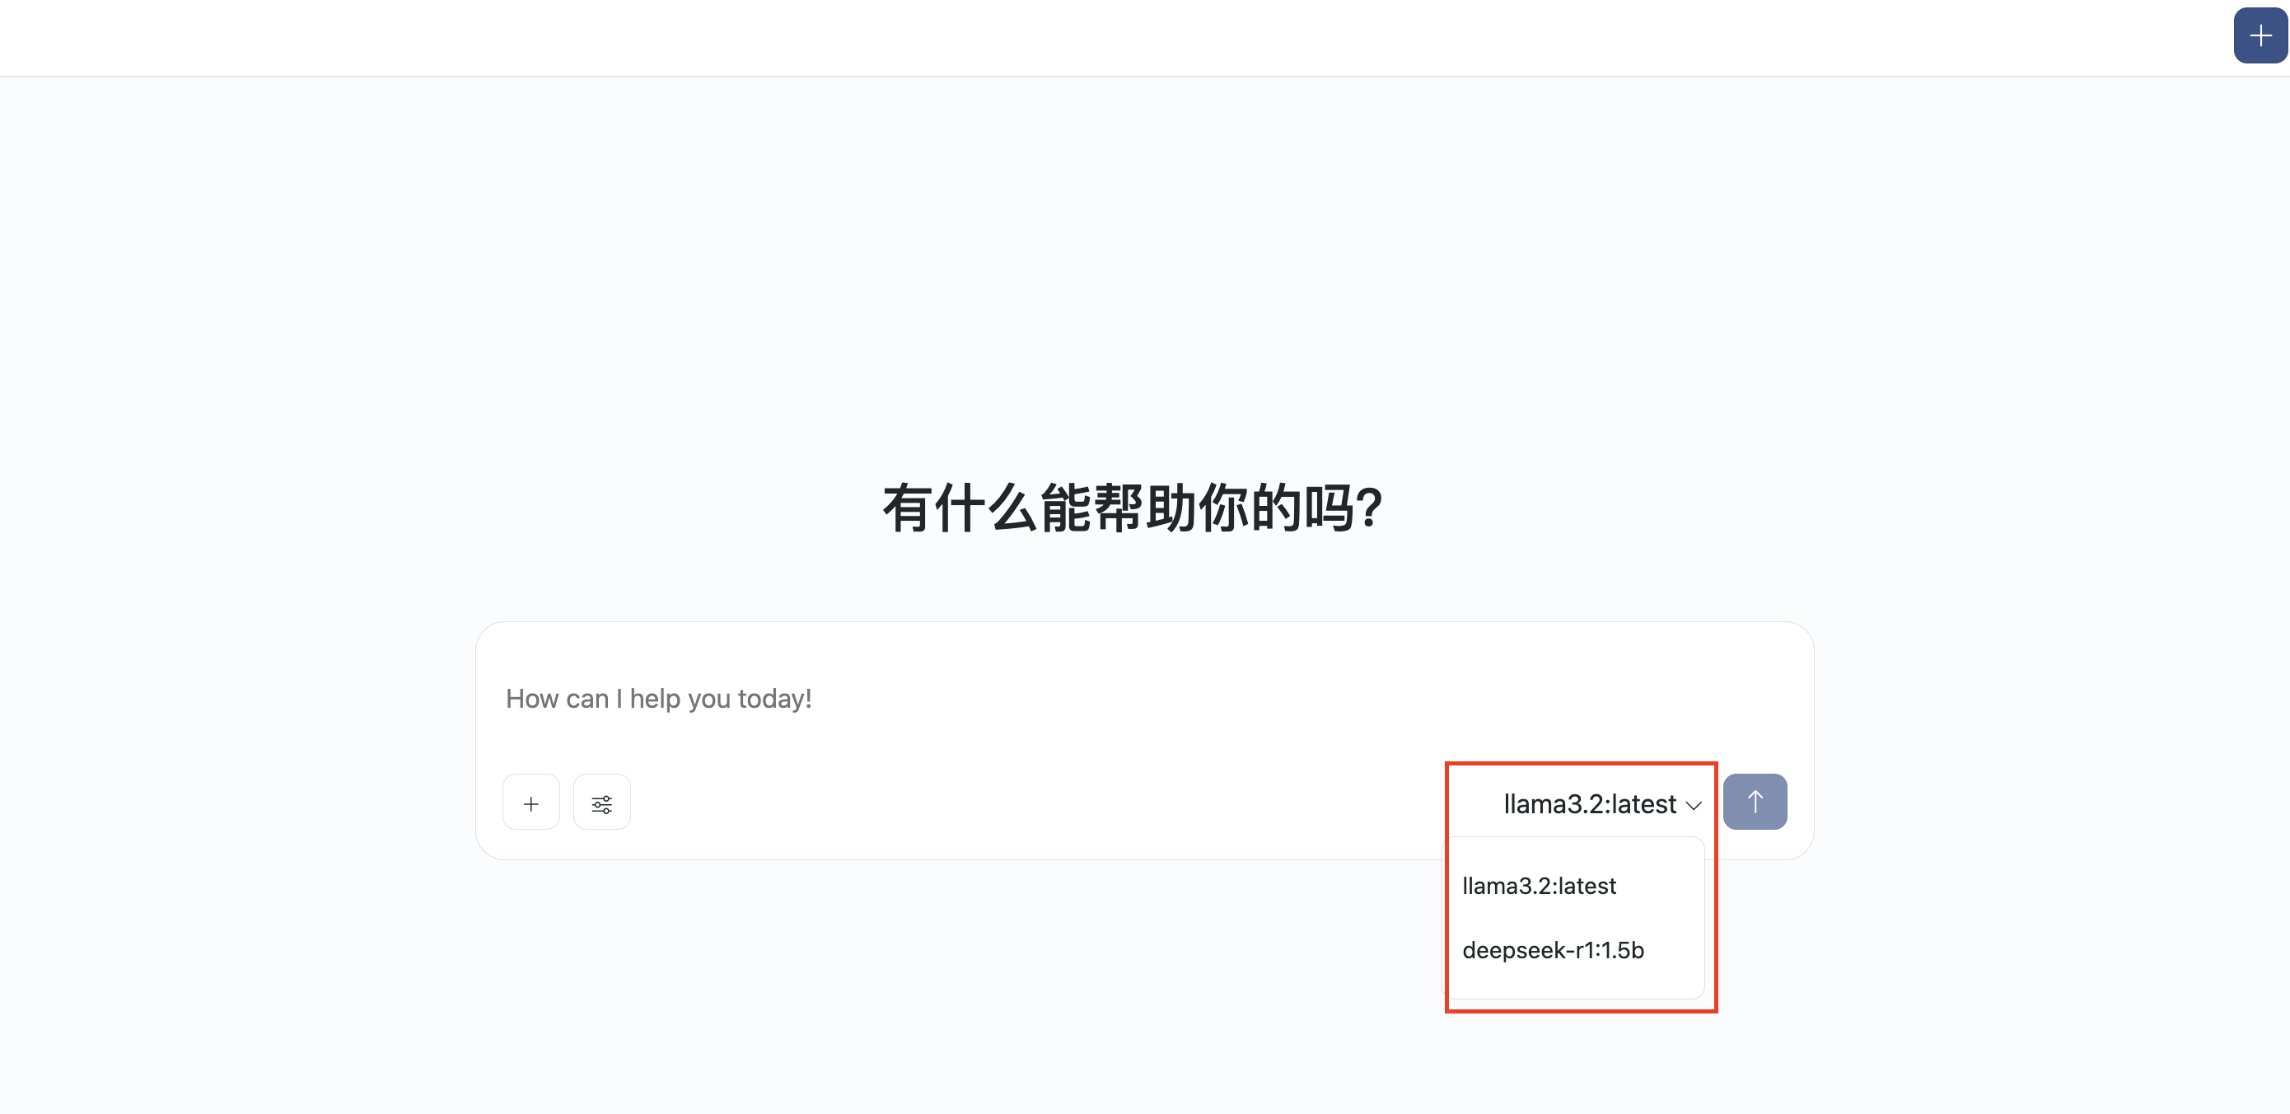The image size is (2290, 1114).
Task: Add a file using the small plus button
Action: 530,803
